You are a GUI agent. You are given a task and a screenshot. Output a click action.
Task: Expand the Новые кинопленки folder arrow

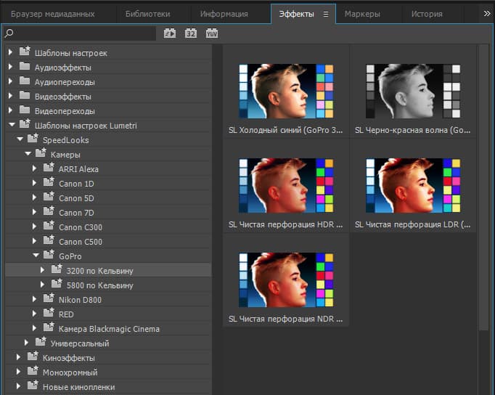(18, 386)
